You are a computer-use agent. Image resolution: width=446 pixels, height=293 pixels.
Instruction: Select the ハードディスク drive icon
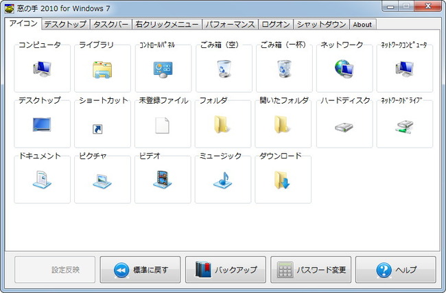click(344, 126)
